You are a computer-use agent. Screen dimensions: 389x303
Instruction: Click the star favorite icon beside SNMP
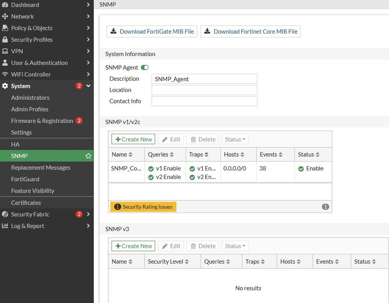88,156
